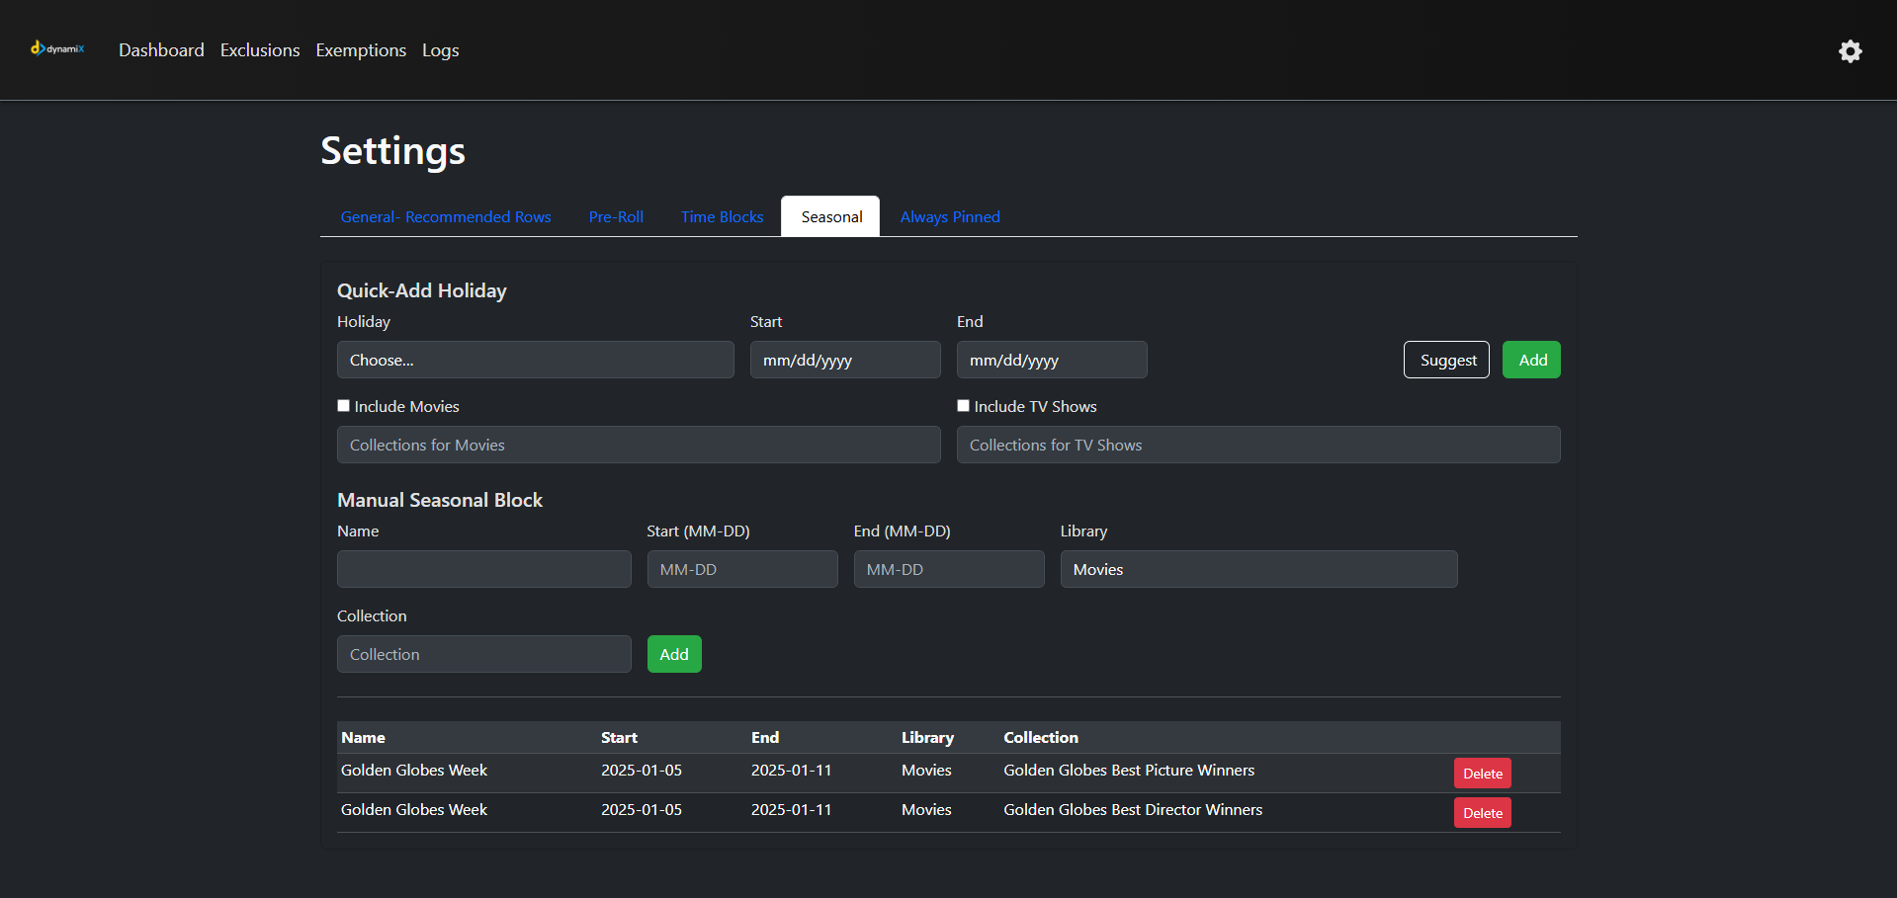Click Add for Manual Seasonal Block

[x=674, y=654]
